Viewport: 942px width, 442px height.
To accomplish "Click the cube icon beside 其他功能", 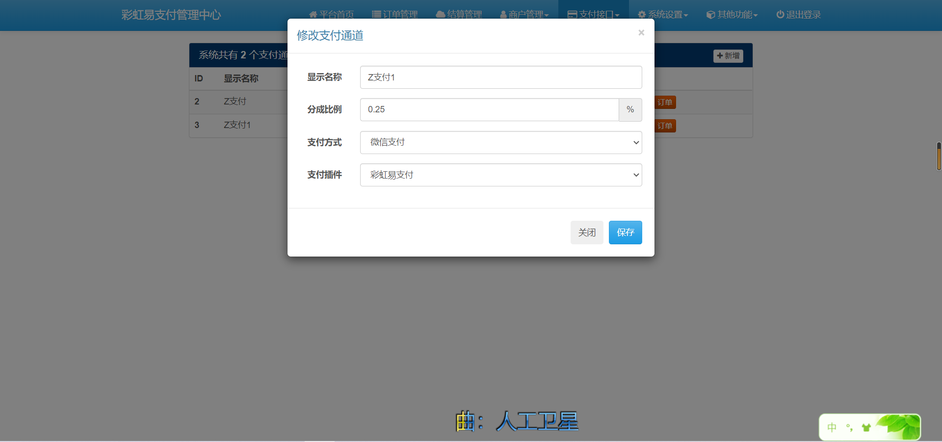I will pyautogui.click(x=710, y=15).
